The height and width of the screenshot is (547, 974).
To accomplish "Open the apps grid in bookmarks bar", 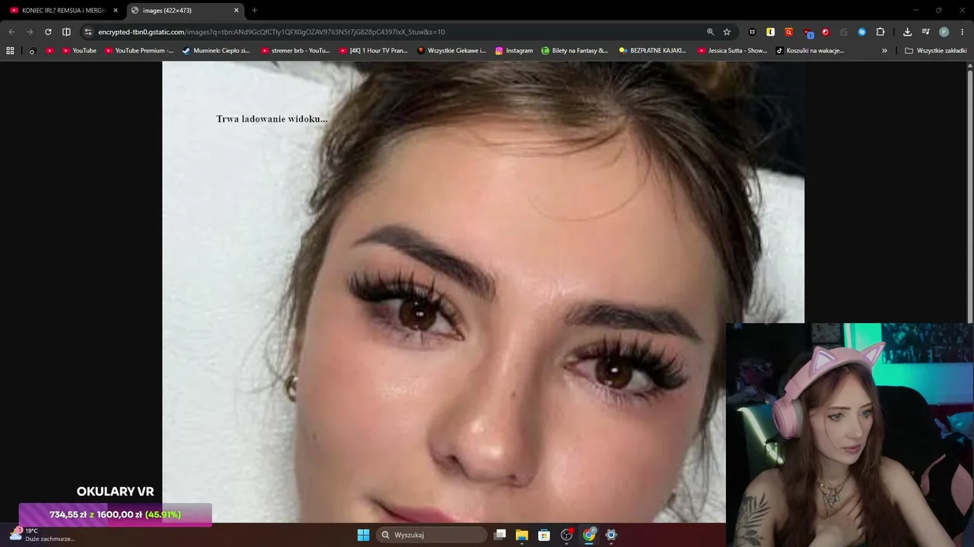I will click(10, 51).
